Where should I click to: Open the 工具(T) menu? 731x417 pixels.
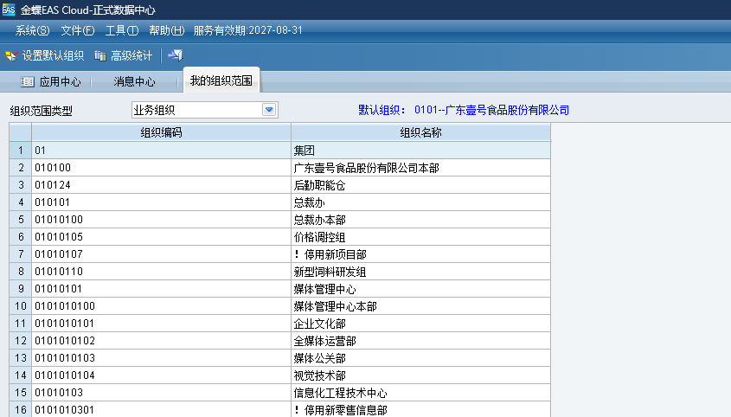(x=122, y=30)
